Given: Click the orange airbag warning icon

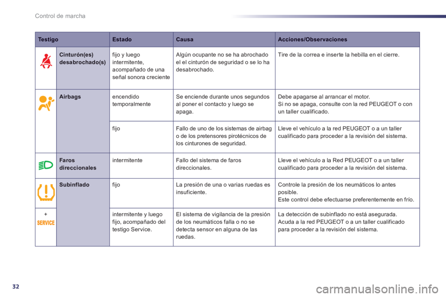Looking at the screenshot, I should pos(46,103).
